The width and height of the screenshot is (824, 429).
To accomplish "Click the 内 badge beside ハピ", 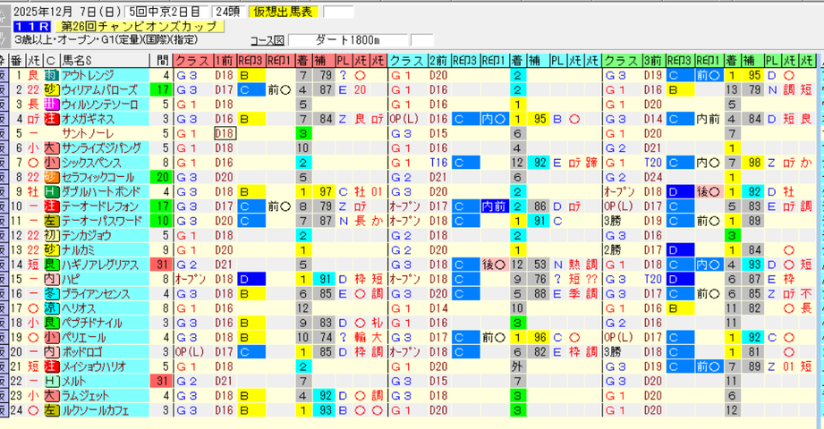I will click(51, 280).
